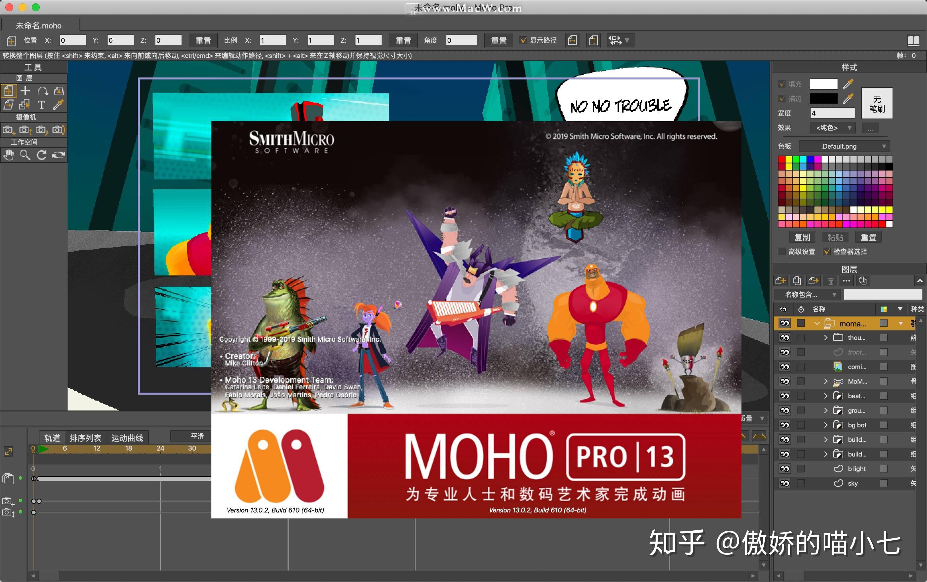Select the Pan Workspace hand tool

coord(9,155)
